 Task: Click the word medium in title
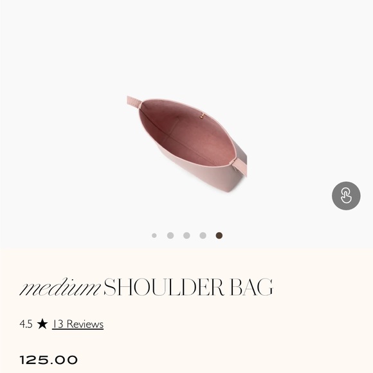[x=60, y=287]
